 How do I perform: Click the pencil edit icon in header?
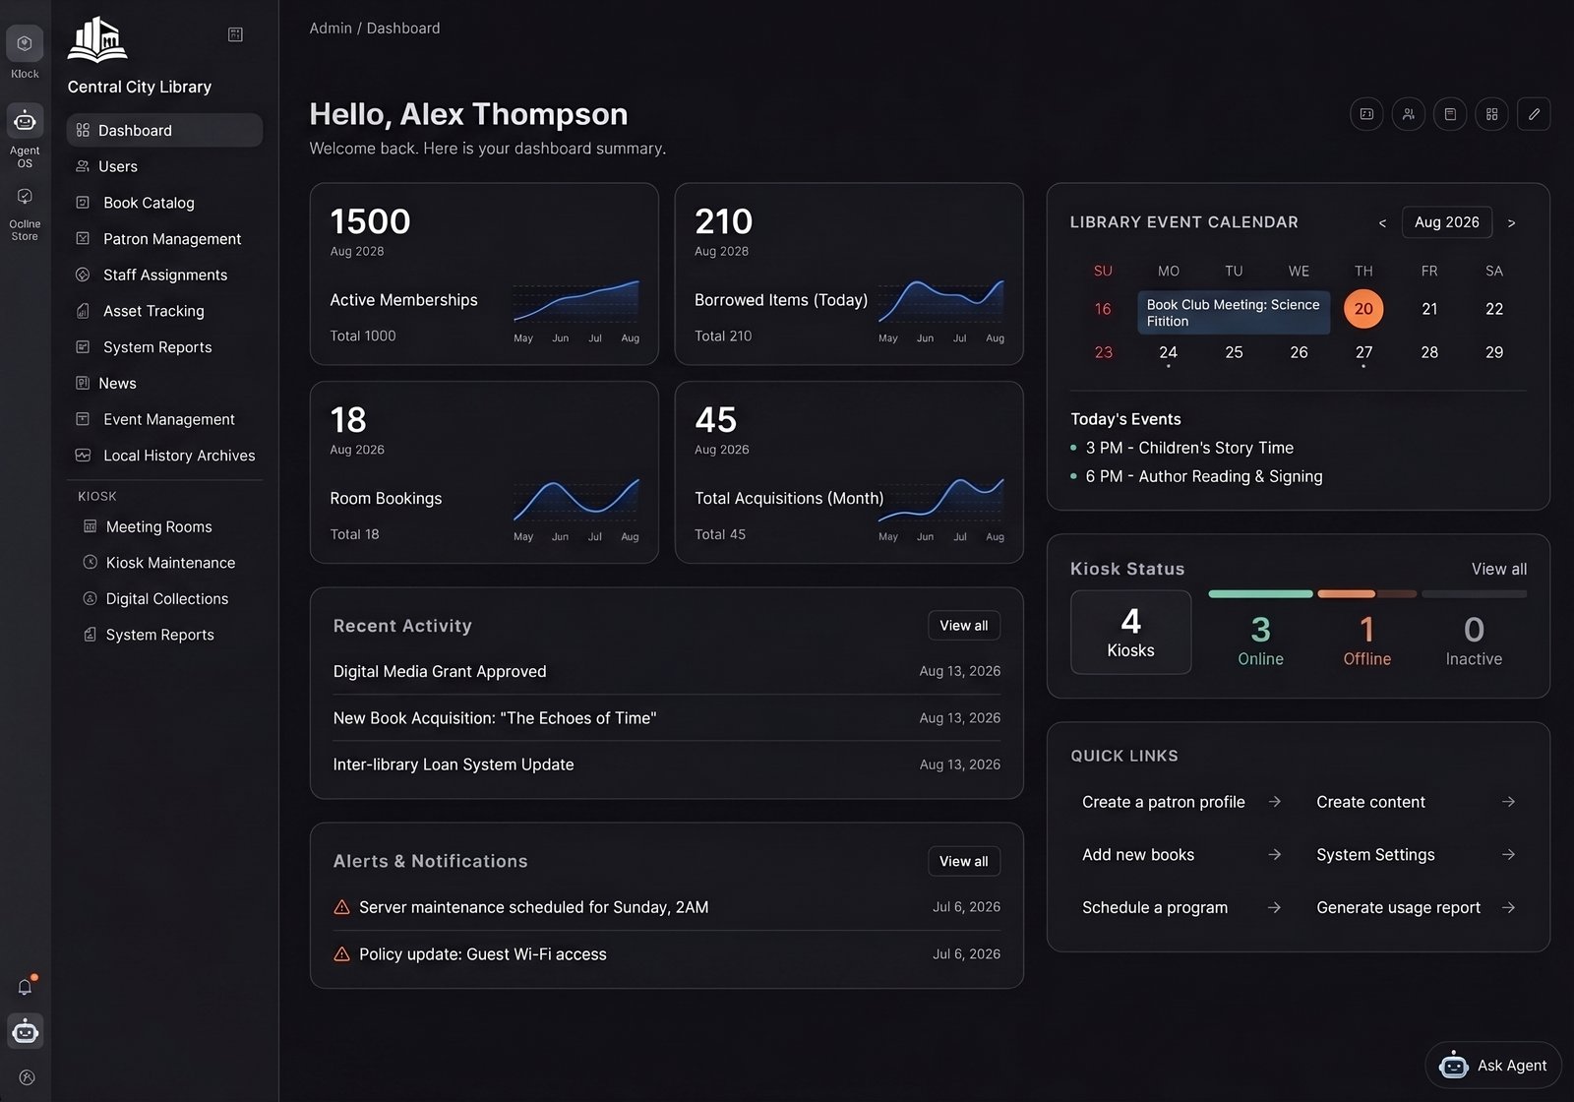(1534, 114)
